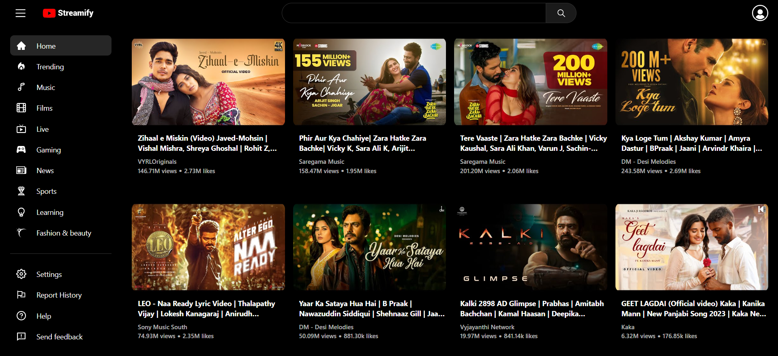This screenshot has height=356, width=778.
Task: Open News category label
Action: point(45,170)
